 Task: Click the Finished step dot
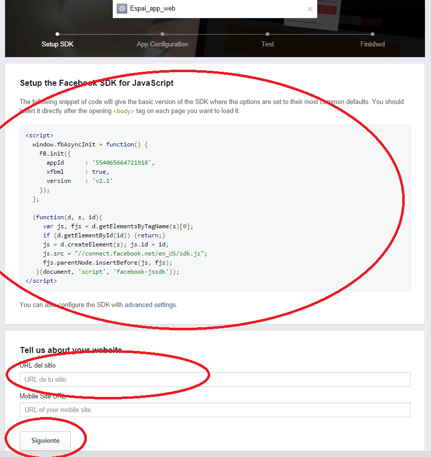point(372,34)
